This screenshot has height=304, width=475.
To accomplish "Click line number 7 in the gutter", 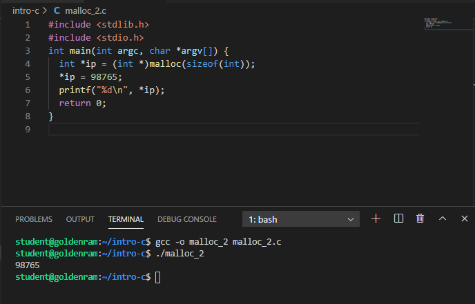I will 28,103.
